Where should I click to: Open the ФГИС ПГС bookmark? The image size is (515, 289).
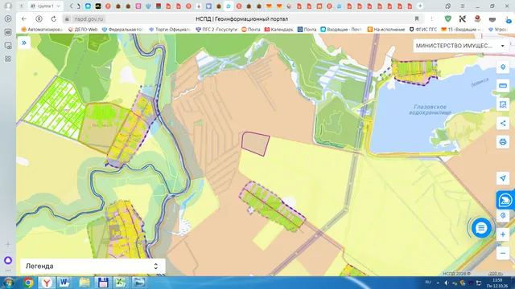point(423,30)
